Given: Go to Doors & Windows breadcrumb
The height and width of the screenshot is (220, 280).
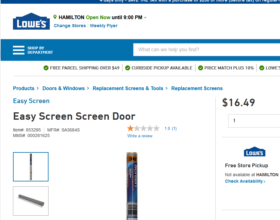Looking at the screenshot, I should click(64, 88).
